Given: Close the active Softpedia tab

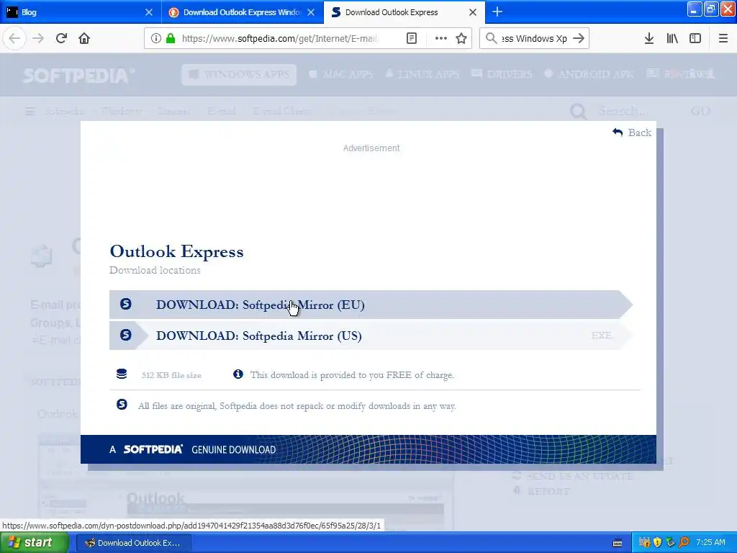Looking at the screenshot, I should coord(473,12).
